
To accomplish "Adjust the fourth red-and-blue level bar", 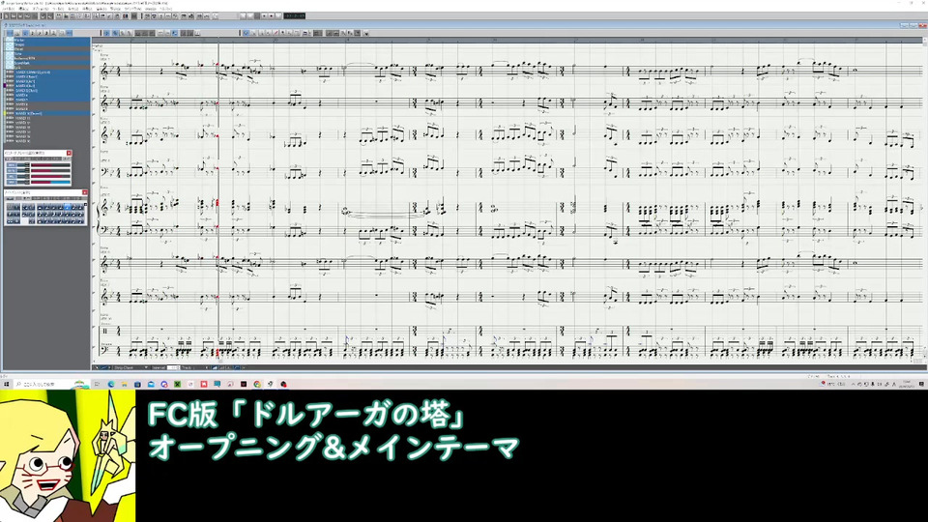I will click(50, 182).
